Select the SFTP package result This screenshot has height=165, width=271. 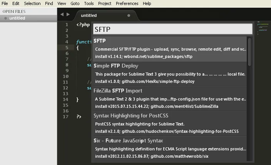click(170, 49)
